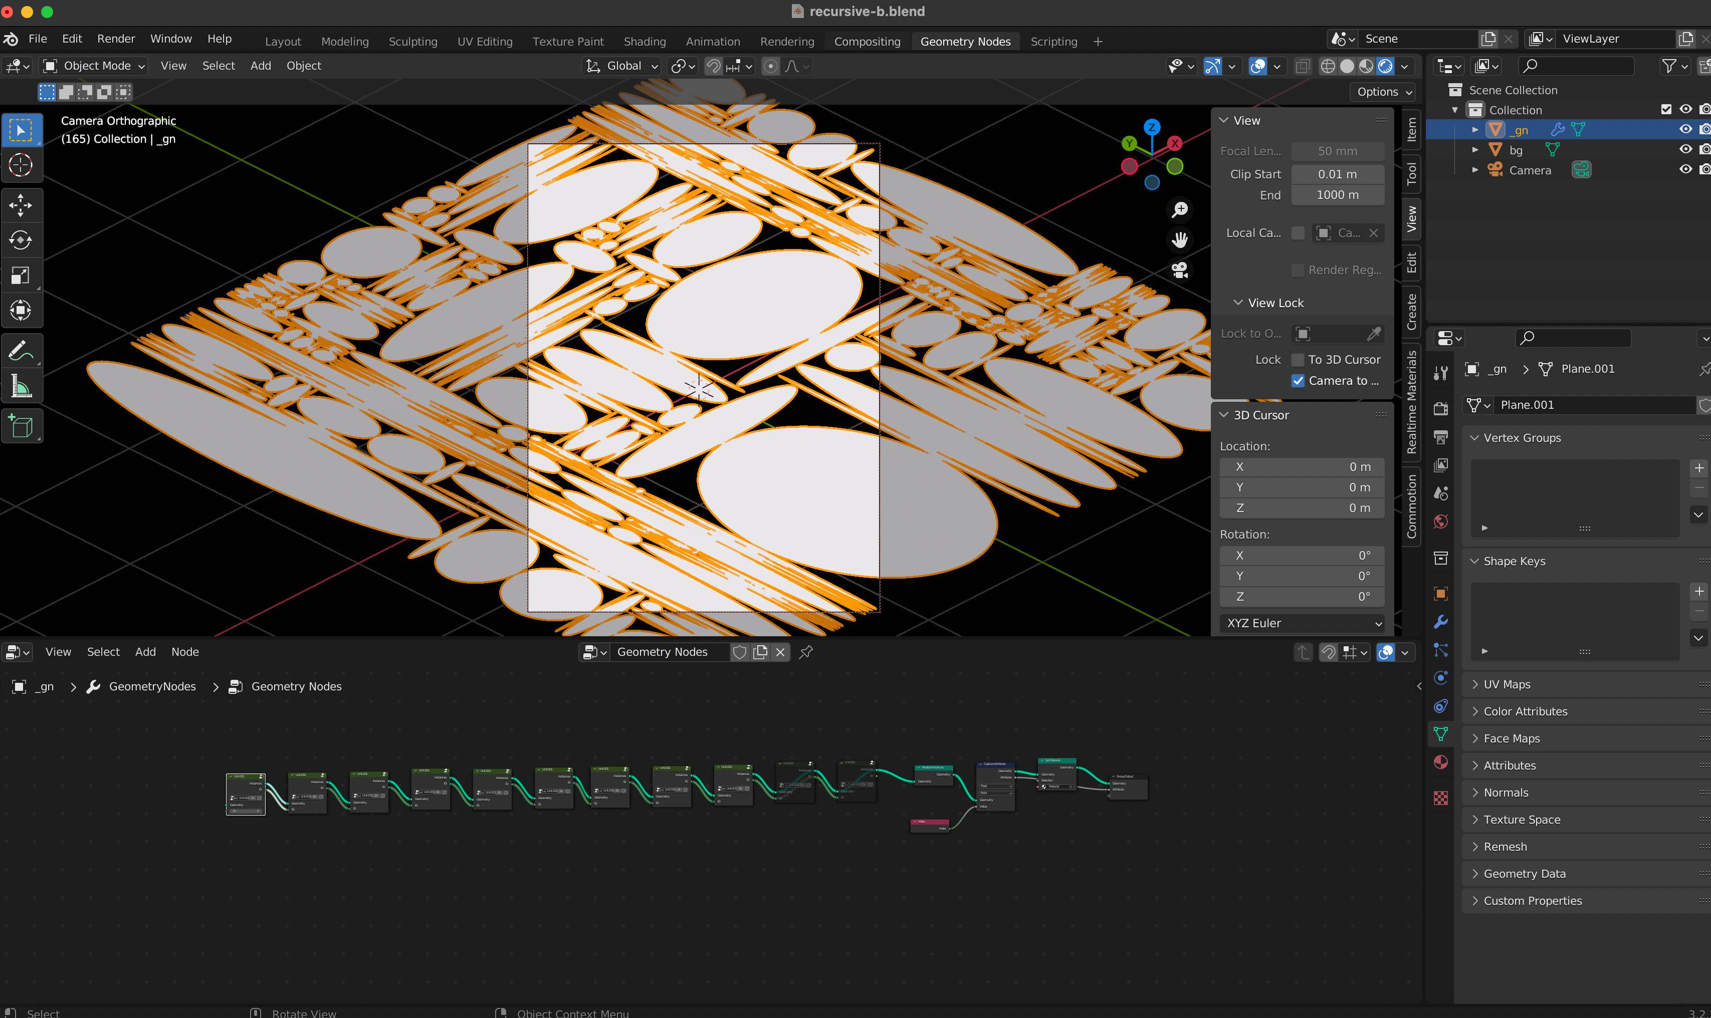Open the Geometry Nodes workspace tab

967,40
